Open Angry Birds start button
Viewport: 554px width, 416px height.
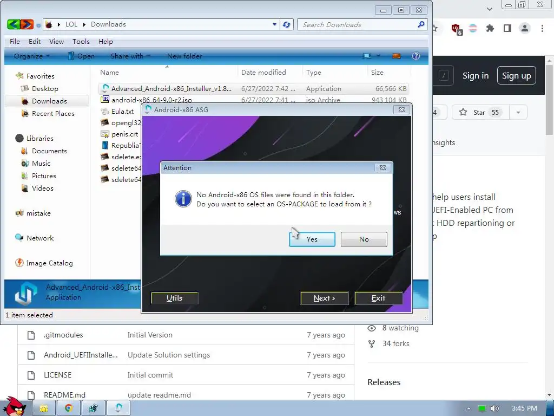tap(14, 407)
